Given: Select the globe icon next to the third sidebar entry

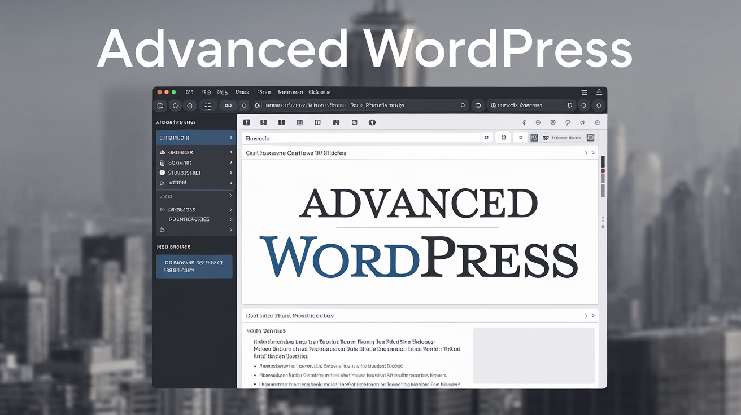Looking at the screenshot, I should pyautogui.click(x=162, y=172).
